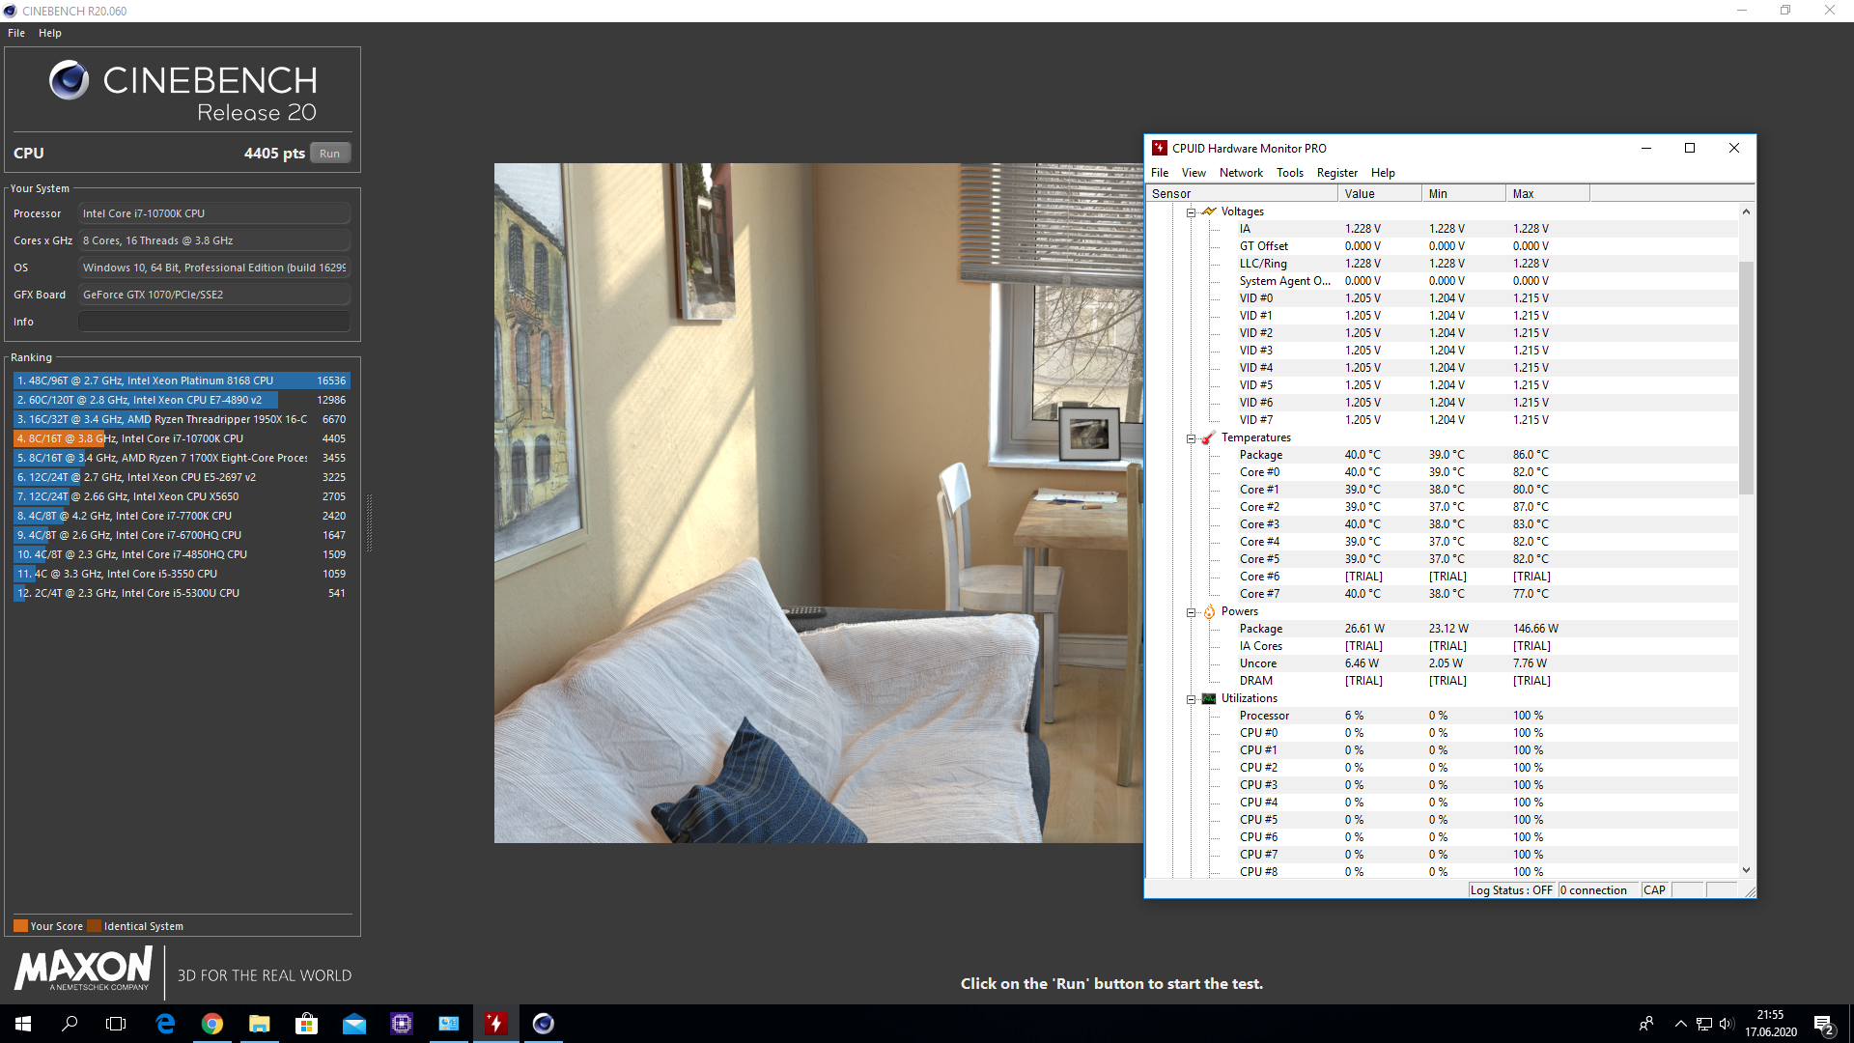Open the File menu in Hardware Monitor
1854x1043 pixels.
pyautogui.click(x=1160, y=173)
